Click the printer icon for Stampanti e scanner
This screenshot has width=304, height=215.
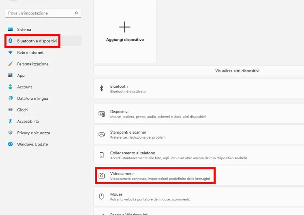tap(102, 135)
